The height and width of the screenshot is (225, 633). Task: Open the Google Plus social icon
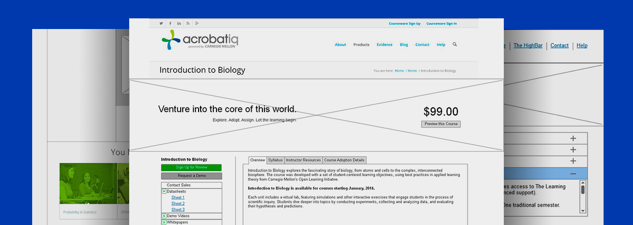tap(197, 23)
